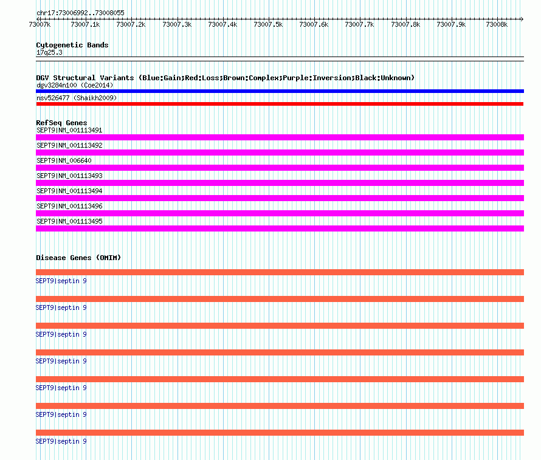Viewport: 541px width, 460px height.
Task: Click the magenta bar under SEPT9|NM_001113491
Action: 280,137
